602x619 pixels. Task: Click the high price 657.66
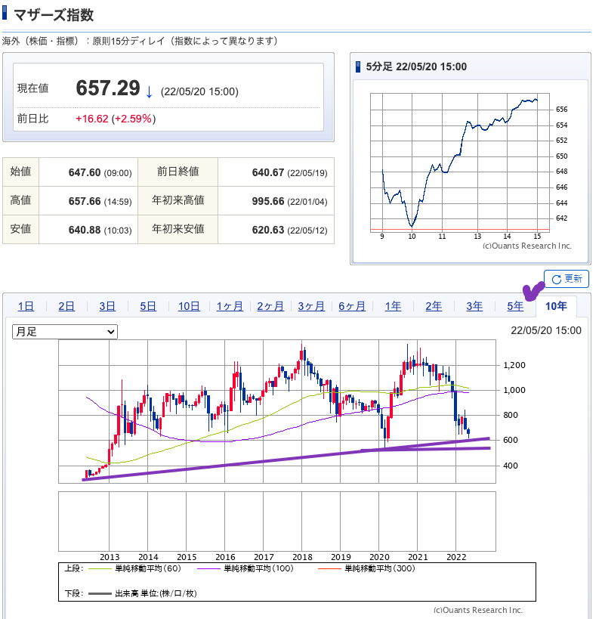click(85, 201)
